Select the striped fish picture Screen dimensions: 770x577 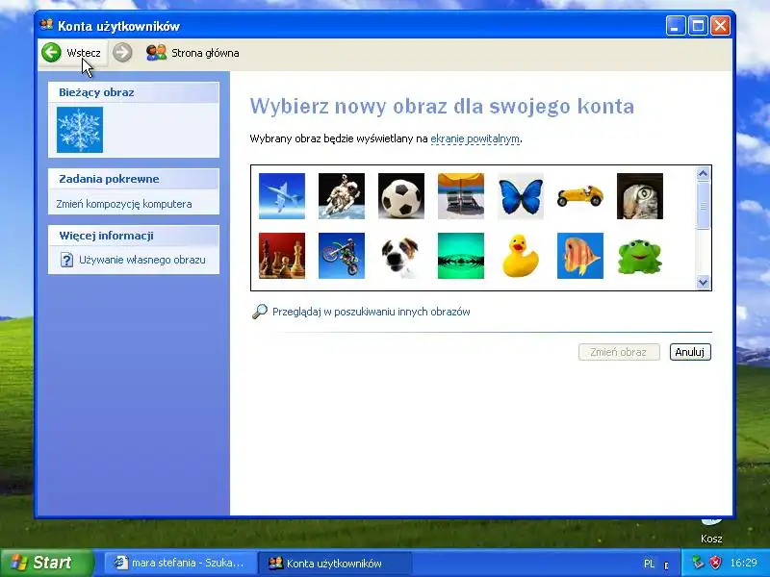coord(580,256)
